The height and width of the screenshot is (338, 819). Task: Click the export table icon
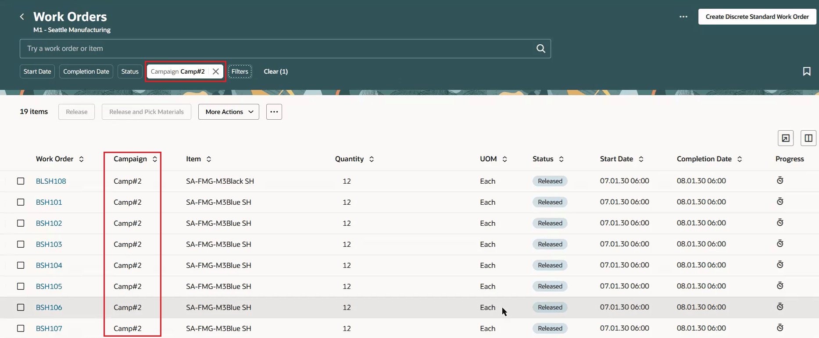coord(786,138)
